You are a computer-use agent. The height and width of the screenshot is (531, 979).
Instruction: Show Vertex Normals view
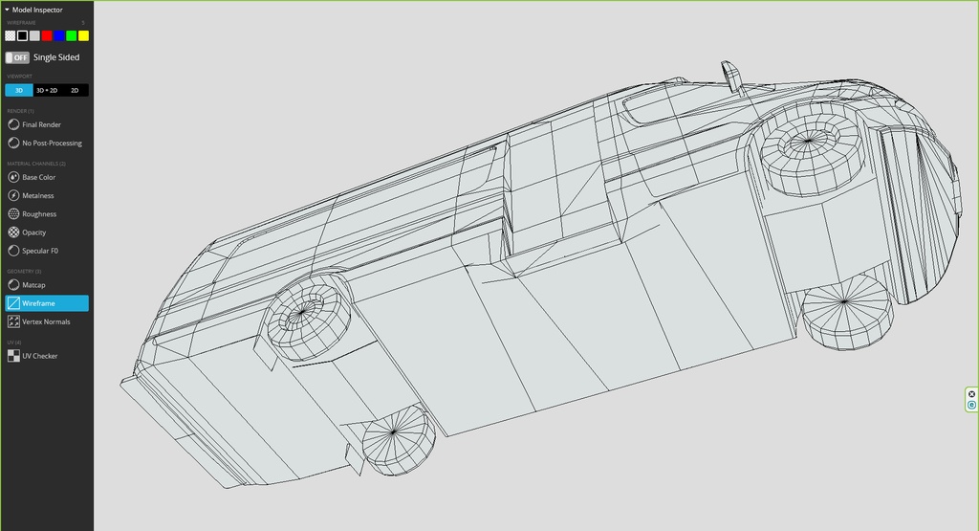coord(46,321)
